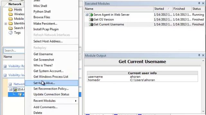Click the Get Current Username module icon

[x=91, y=24]
